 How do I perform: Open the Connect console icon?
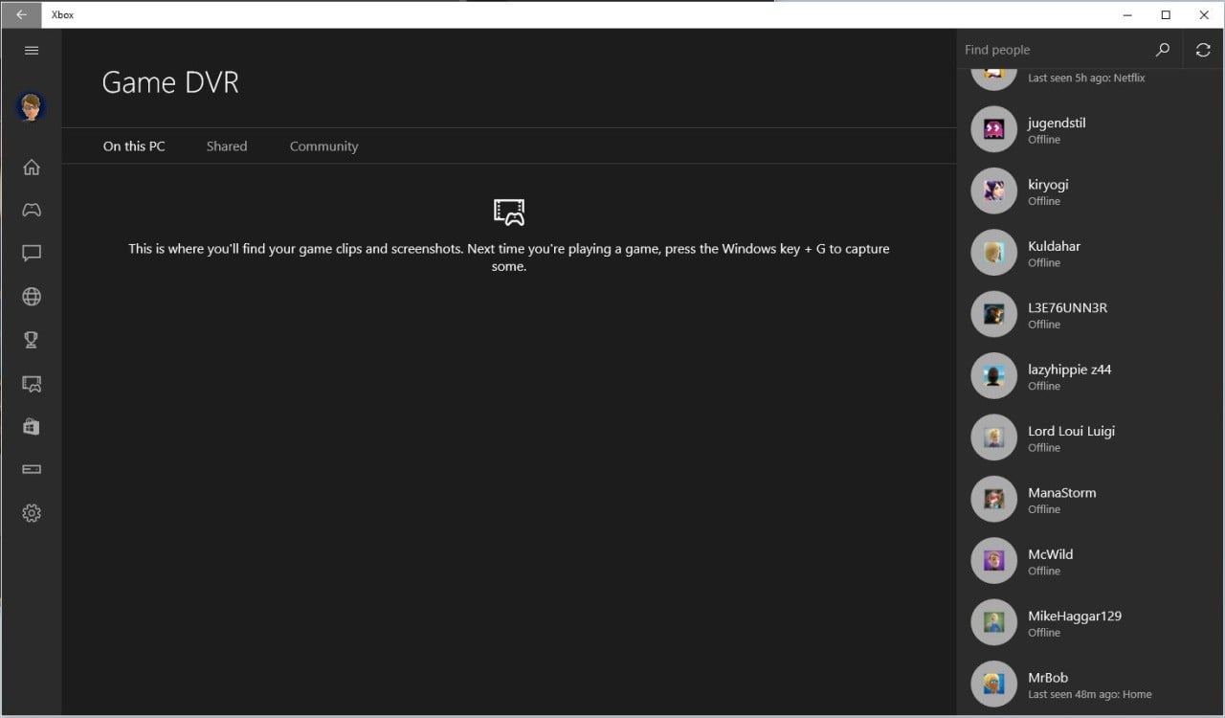(x=32, y=470)
